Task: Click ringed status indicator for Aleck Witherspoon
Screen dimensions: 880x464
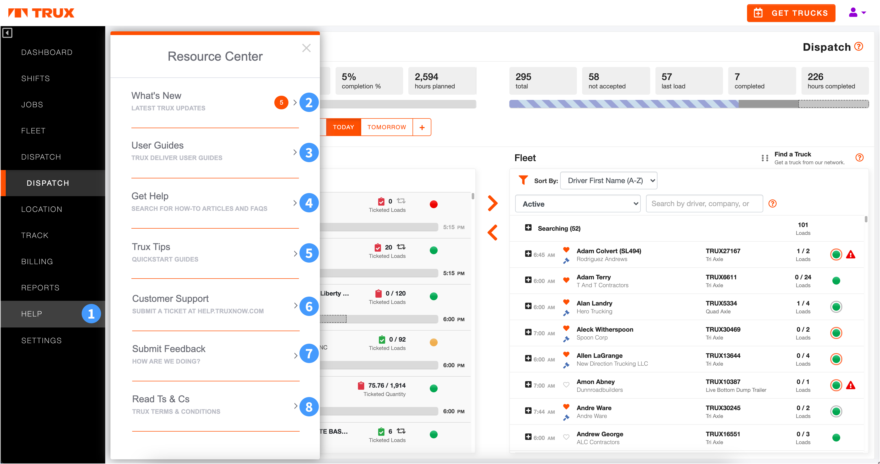Action: pyautogui.click(x=836, y=333)
